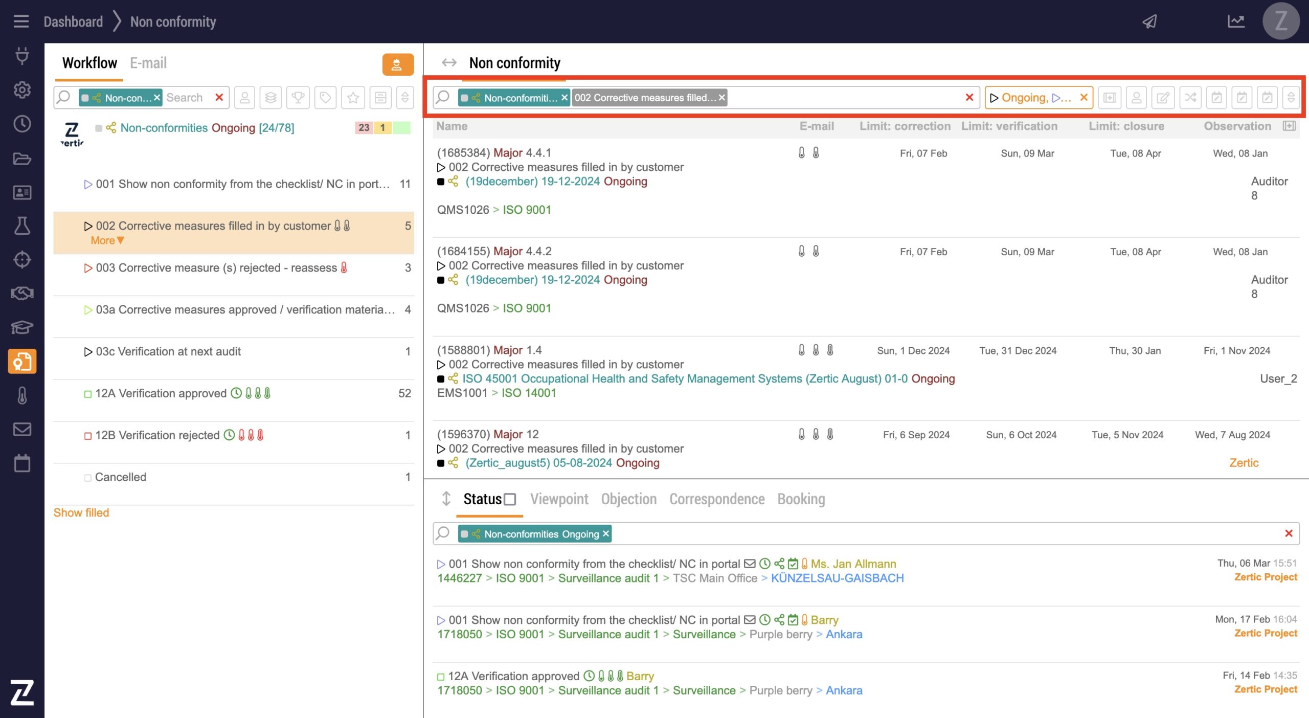Expand 001 Show non conformity workflow step
This screenshot has height=718, width=1309.
point(88,184)
